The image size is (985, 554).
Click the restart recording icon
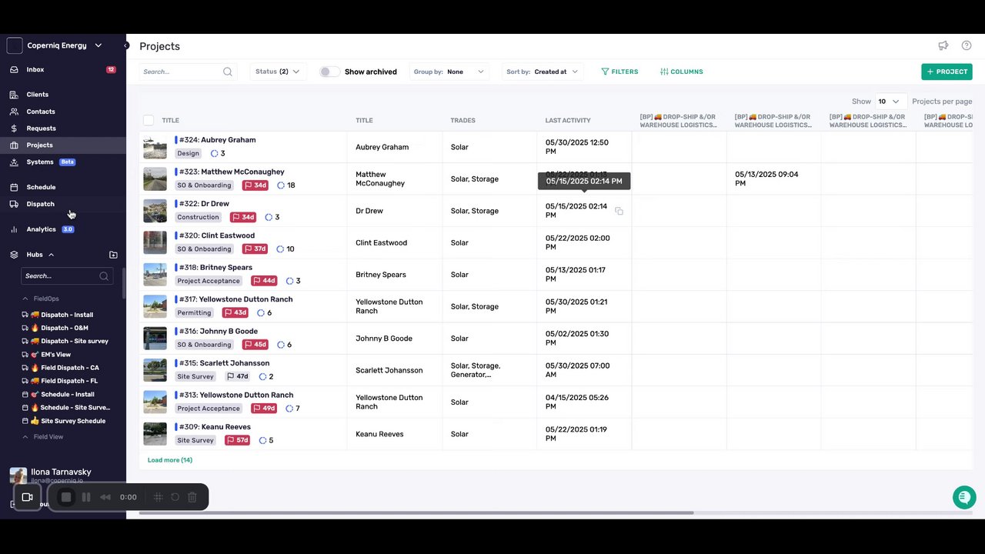175,497
